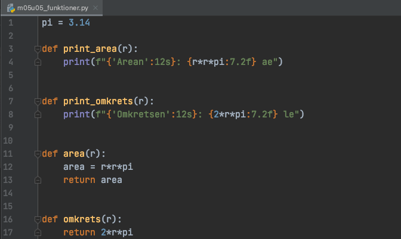The width and height of the screenshot is (401, 239).
Task: Fold the area function definition
Action: [38, 154]
